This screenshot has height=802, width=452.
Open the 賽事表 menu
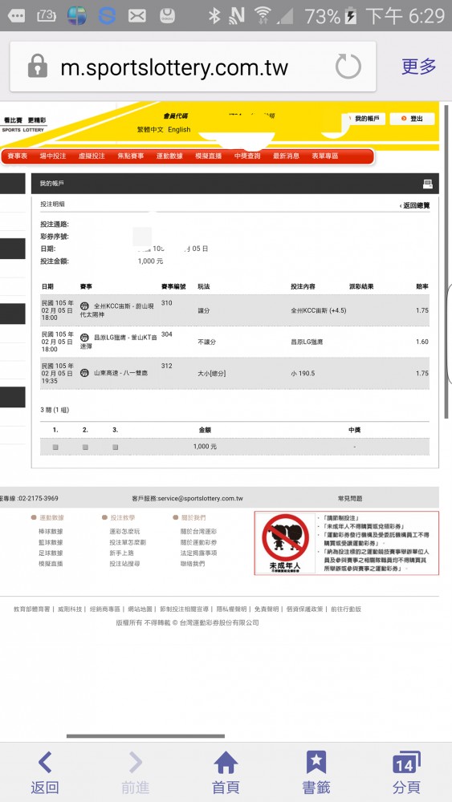18,156
